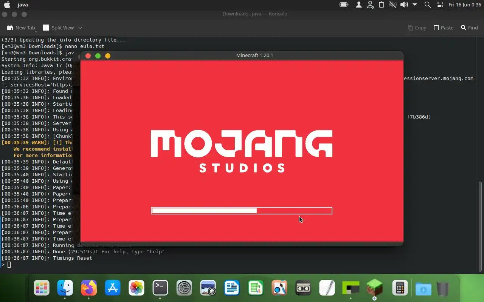Screen dimensions: 484x302
Task: Open the word processor document icon
Action: tap(232, 288)
